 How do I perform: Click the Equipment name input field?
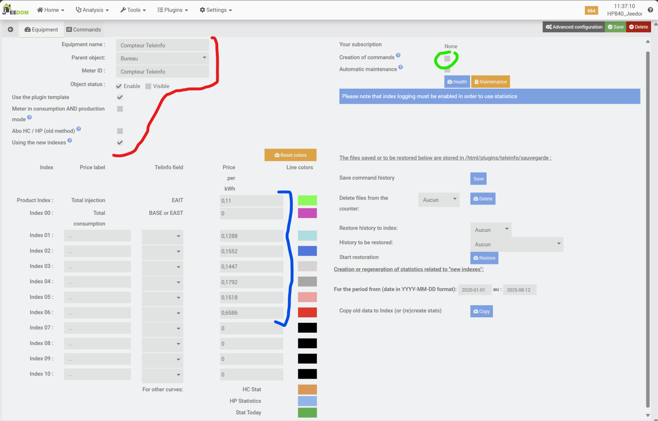[x=162, y=45]
